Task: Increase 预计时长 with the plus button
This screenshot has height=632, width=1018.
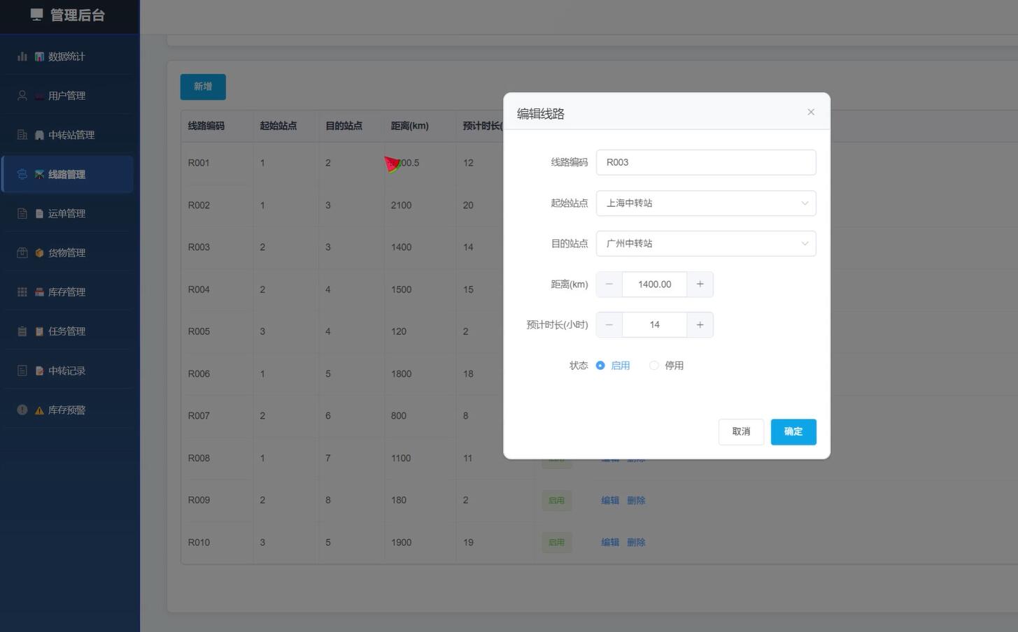Action: coord(700,324)
